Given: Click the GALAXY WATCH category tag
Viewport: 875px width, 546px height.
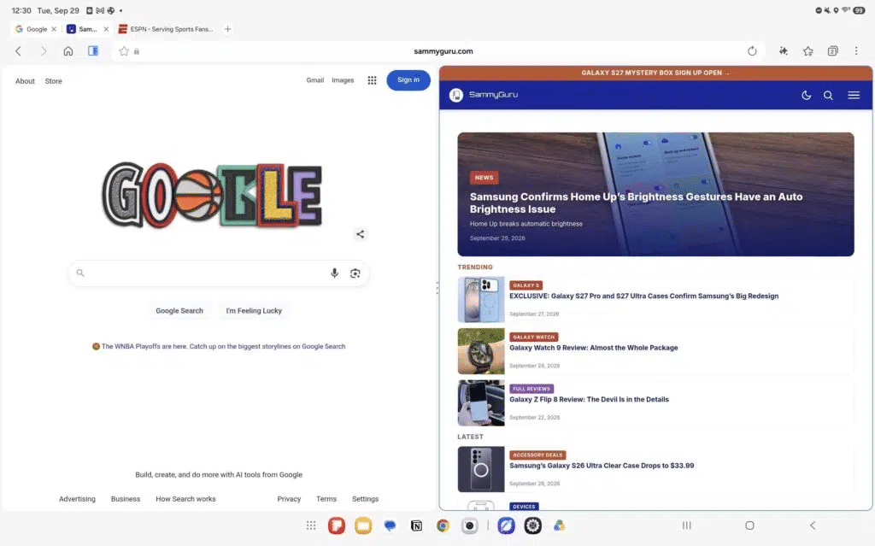Looking at the screenshot, I should [533, 337].
